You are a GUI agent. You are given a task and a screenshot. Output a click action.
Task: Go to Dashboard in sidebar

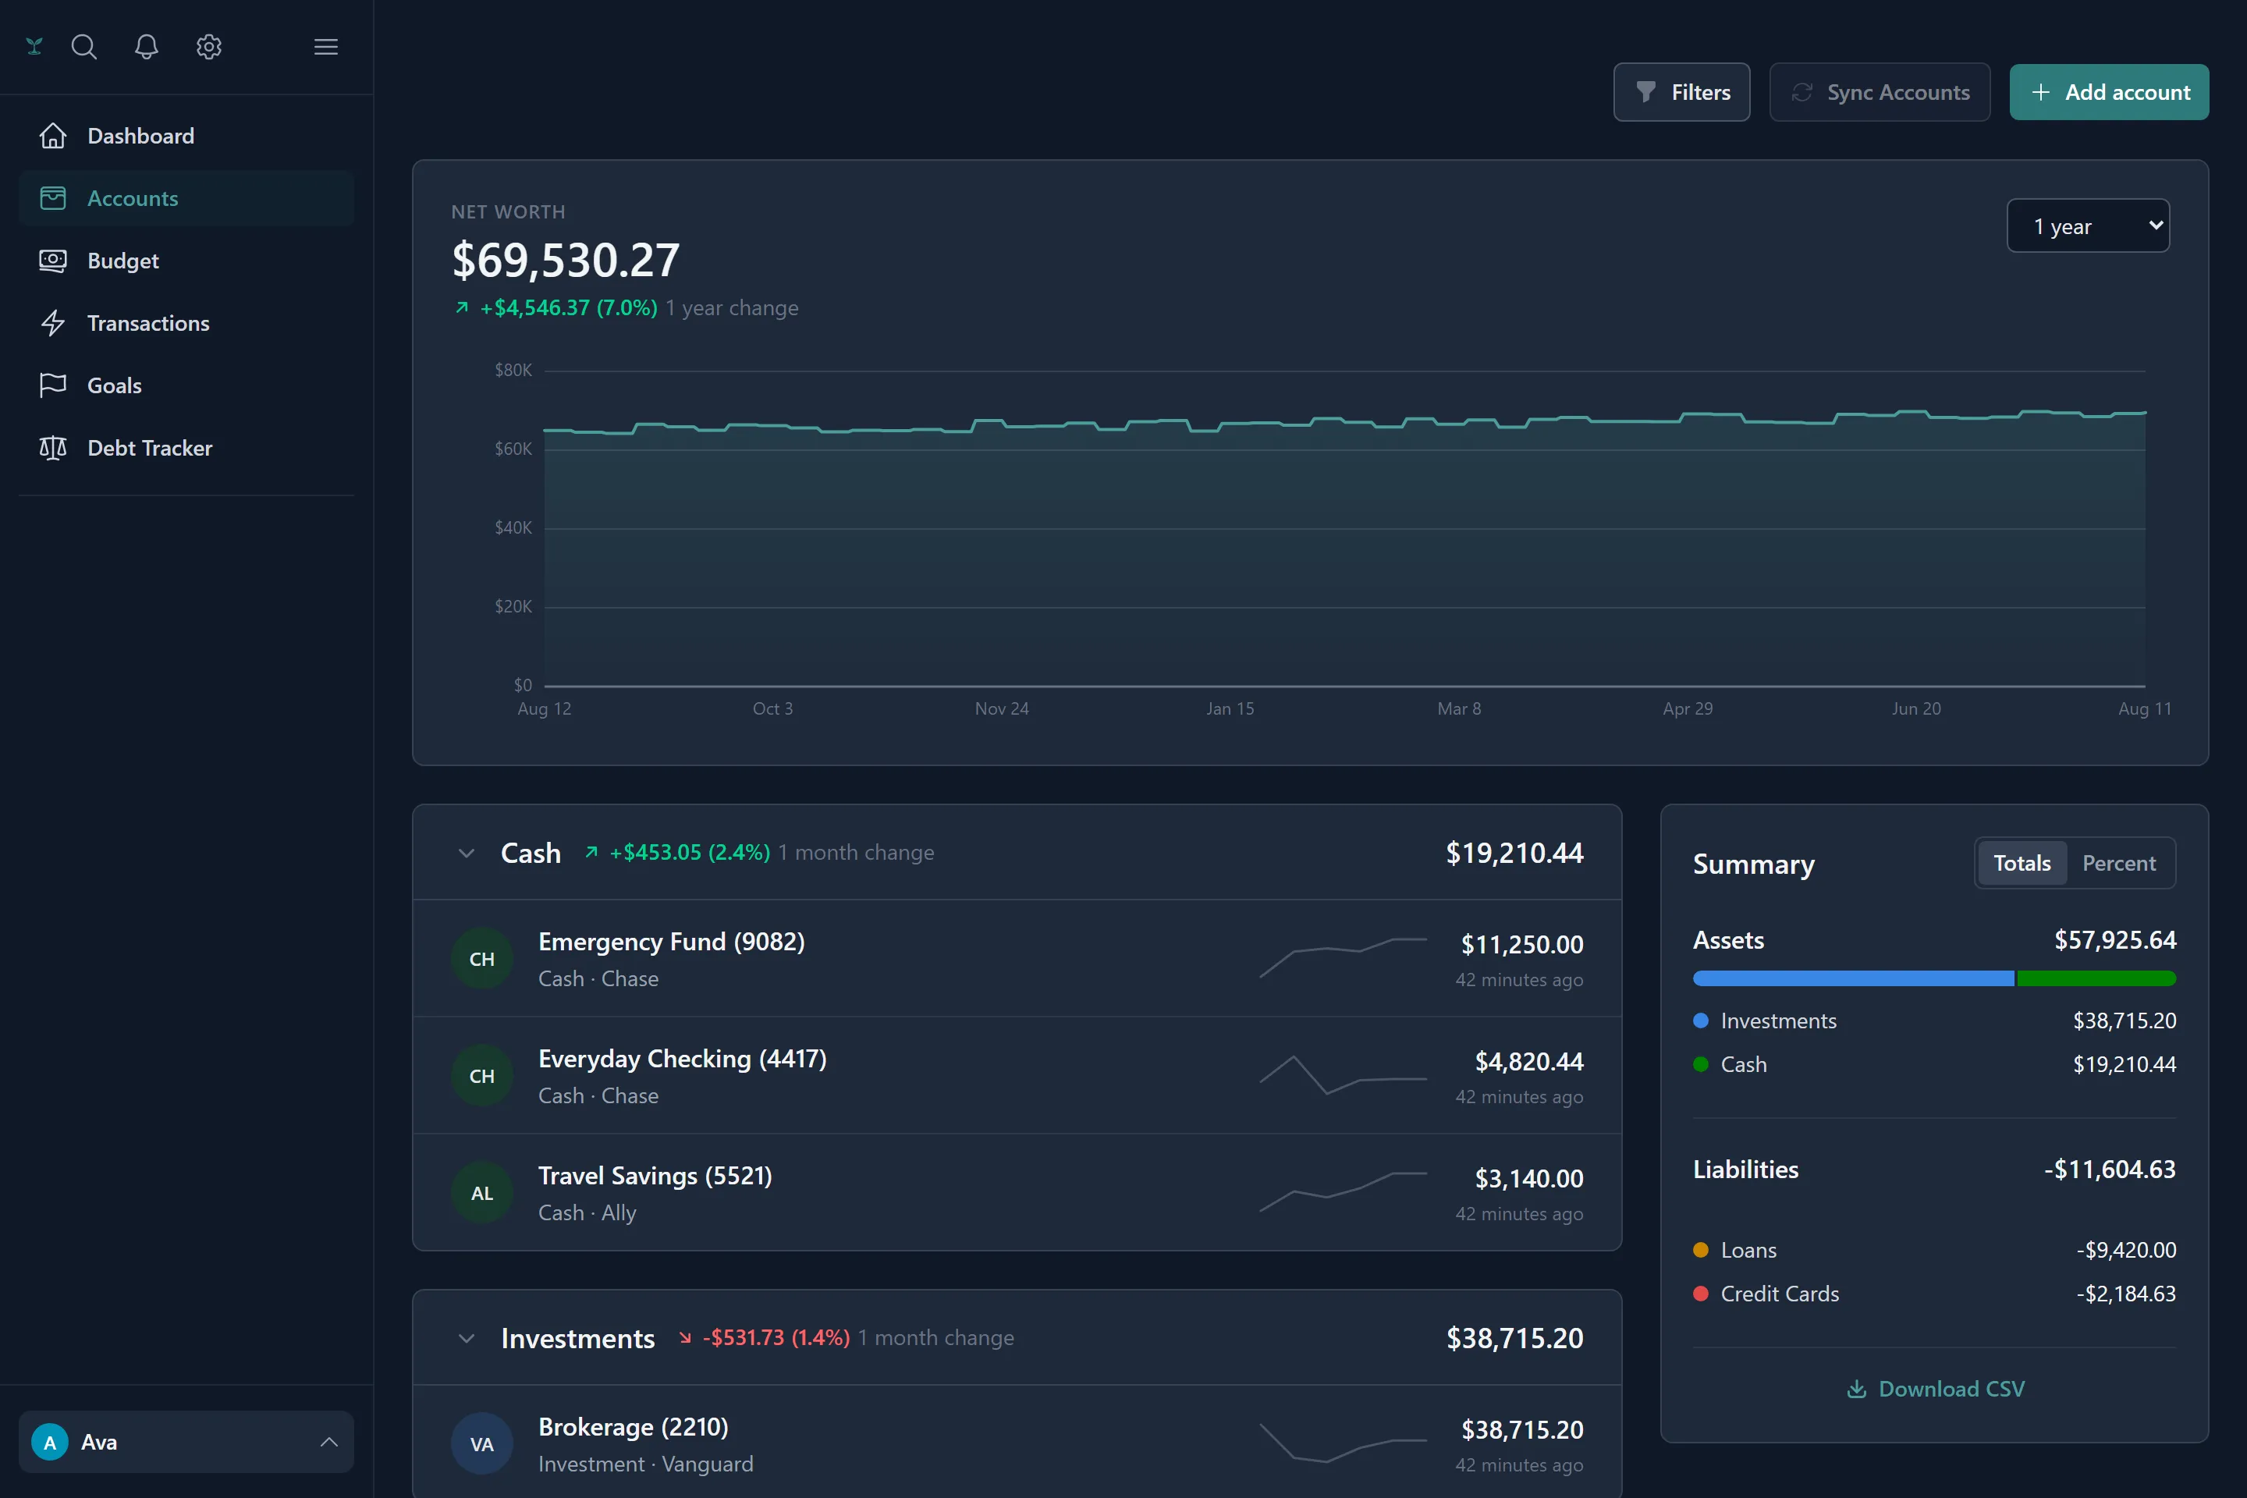(186, 136)
